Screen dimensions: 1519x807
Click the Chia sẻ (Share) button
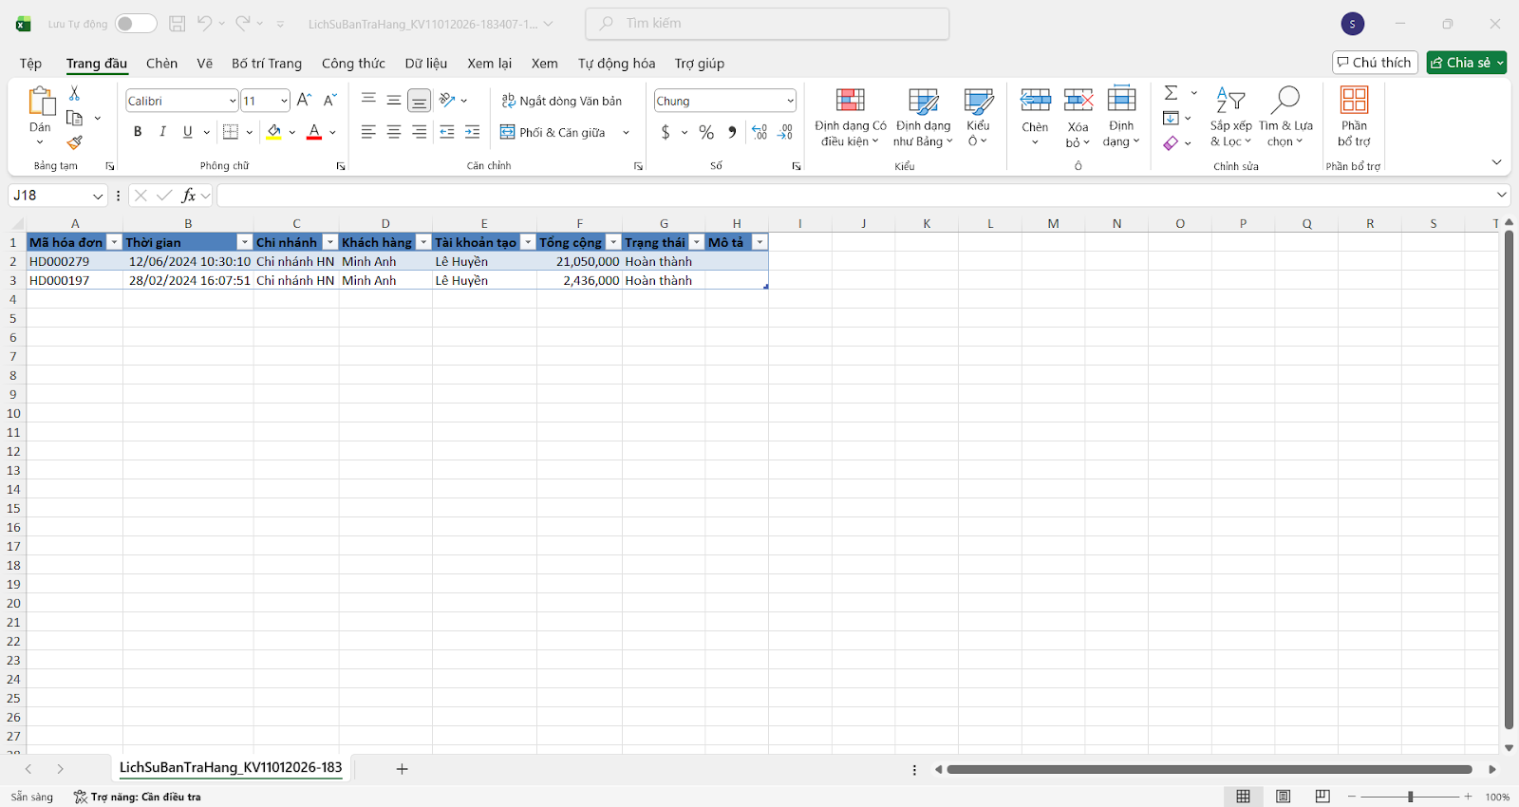[1466, 63]
